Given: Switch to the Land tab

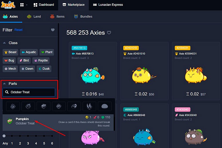Looking at the screenshot, I should click(34, 17).
